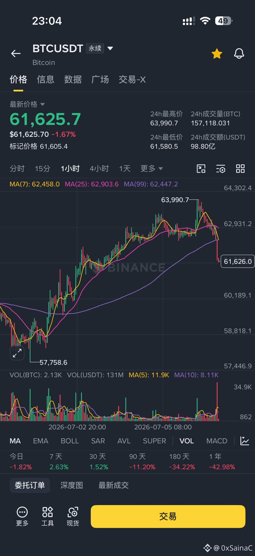
Task: Open the contract pair dropdown arrow
Action: (110, 48)
